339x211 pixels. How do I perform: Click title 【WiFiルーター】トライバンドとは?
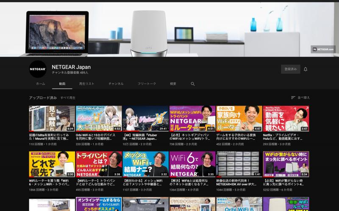96,183
